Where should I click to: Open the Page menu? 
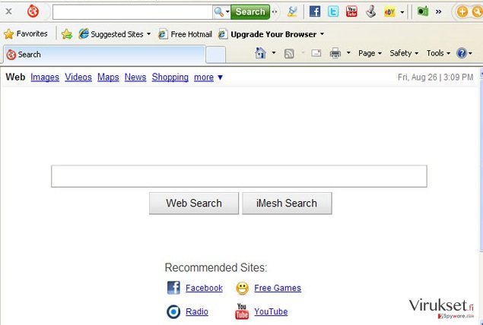pyautogui.click(x=370, y=53)
